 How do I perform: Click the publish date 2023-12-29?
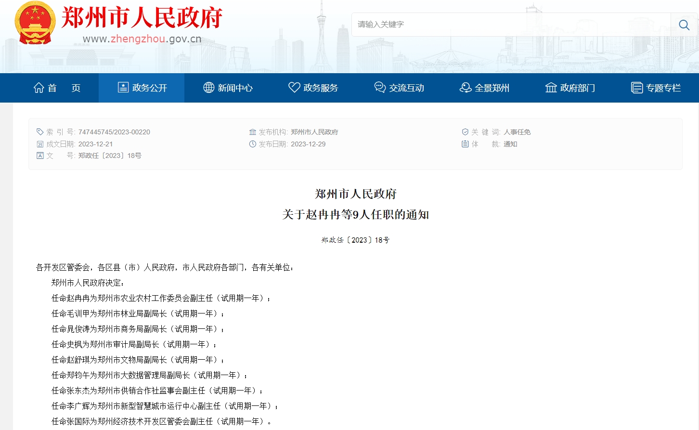point(308,144)
